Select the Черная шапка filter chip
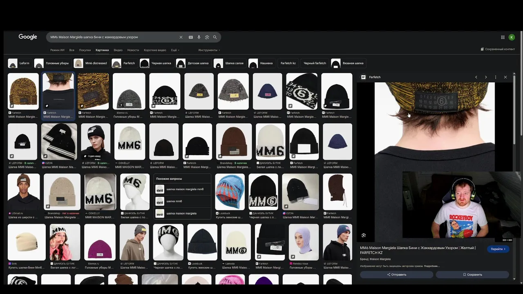 (x=156, y=63)
